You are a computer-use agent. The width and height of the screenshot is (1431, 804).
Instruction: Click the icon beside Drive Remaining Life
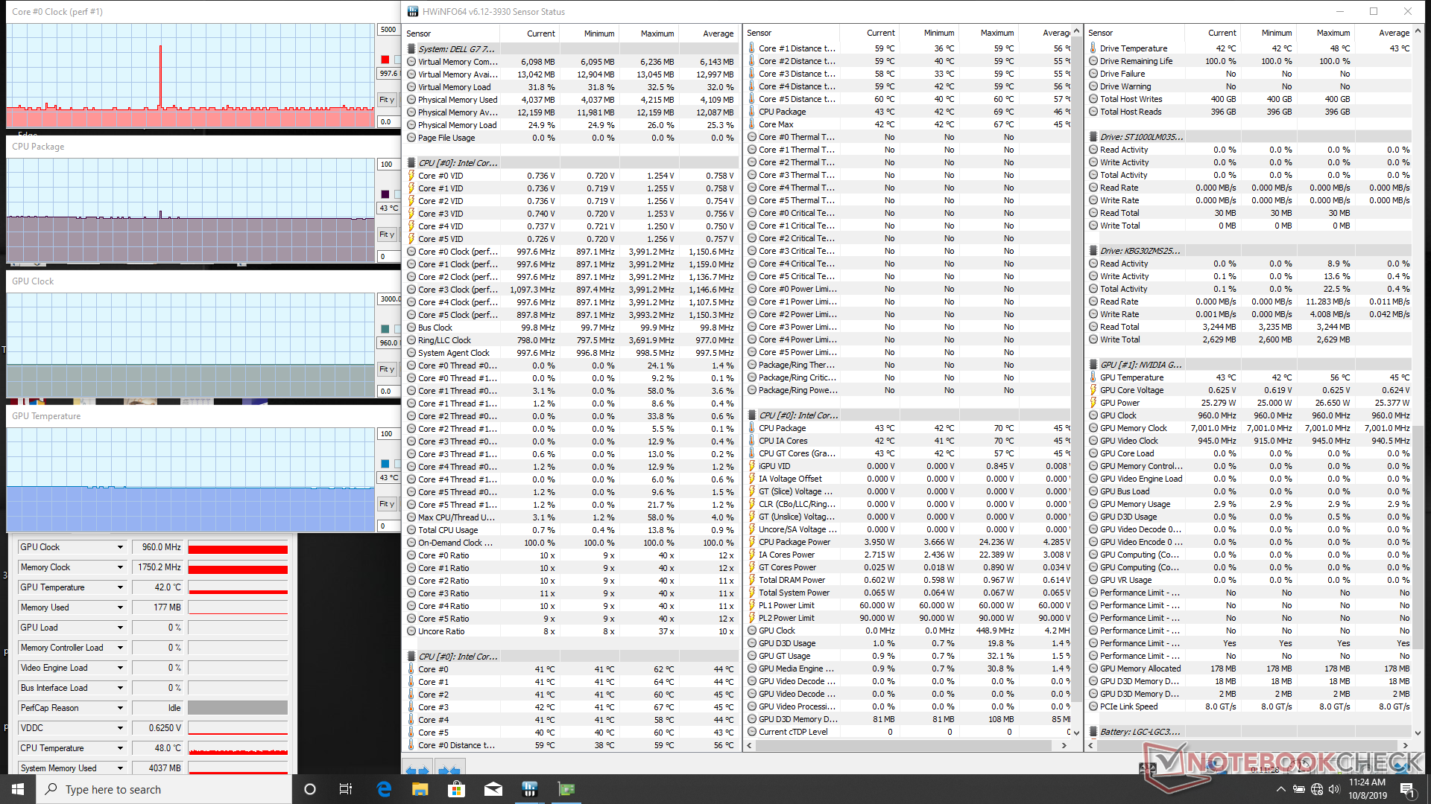pyautogui.click(x=1093, y=61)
